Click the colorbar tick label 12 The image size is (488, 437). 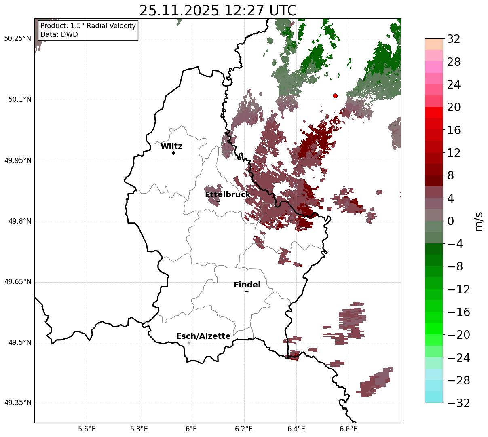point(454,153)
